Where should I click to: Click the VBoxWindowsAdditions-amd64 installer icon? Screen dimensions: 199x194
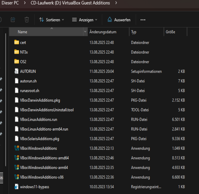16,158
